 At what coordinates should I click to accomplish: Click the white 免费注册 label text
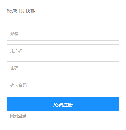(63, 105)
